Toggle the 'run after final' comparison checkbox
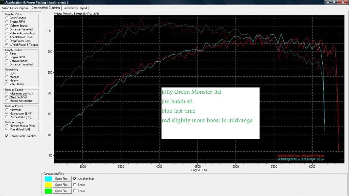This screenshot has height=196, width=349. (x=75, y=179)
